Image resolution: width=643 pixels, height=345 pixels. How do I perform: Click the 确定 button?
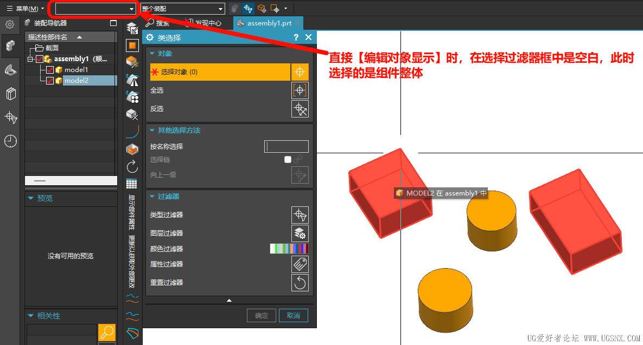point(261,316)
